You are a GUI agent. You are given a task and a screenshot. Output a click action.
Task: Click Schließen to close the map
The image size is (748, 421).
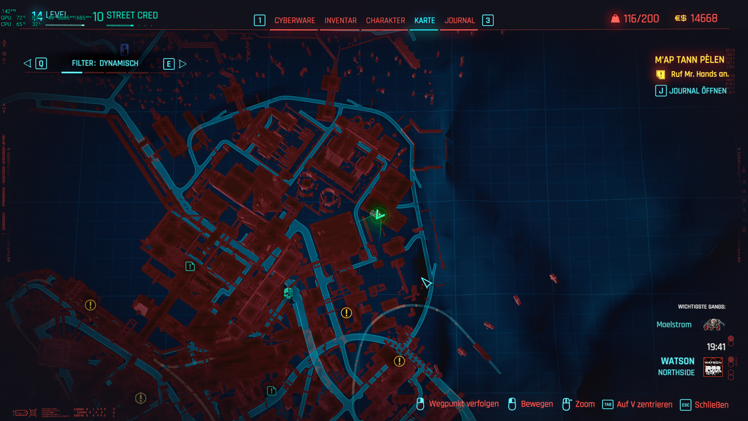pyautogui.click(x=711, y=405)
